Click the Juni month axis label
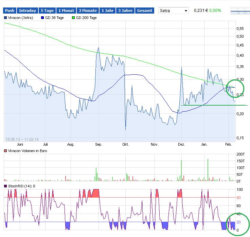This screenshot has height=237, width=250. 20,144
